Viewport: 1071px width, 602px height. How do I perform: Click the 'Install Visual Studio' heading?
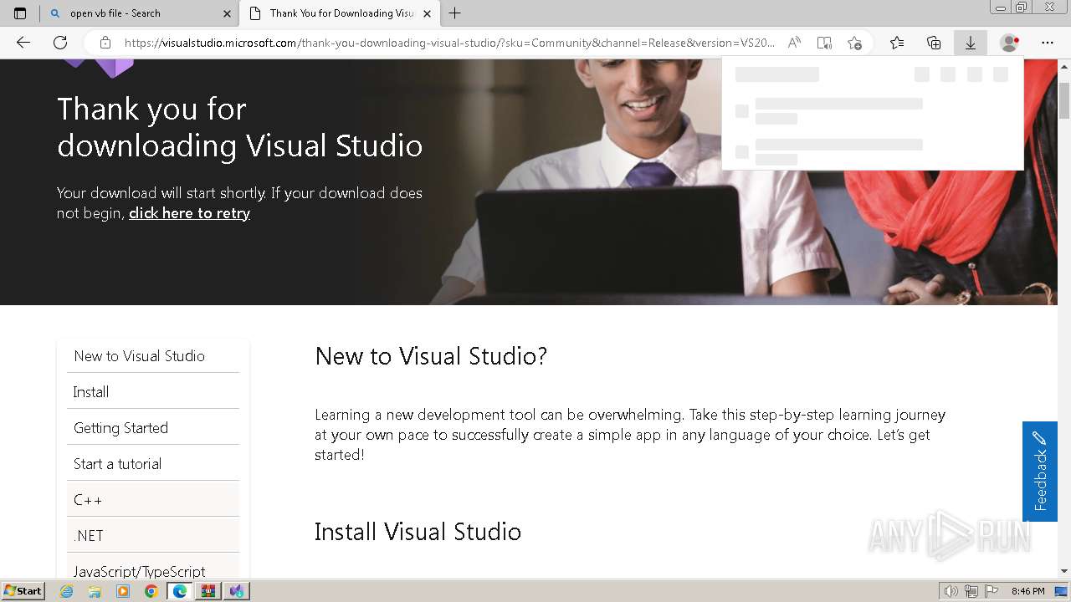click(418, 532)
